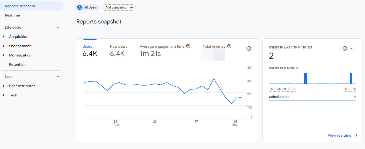
Task: Click the green data quality checkmark icon
Action: pos(249,48)
